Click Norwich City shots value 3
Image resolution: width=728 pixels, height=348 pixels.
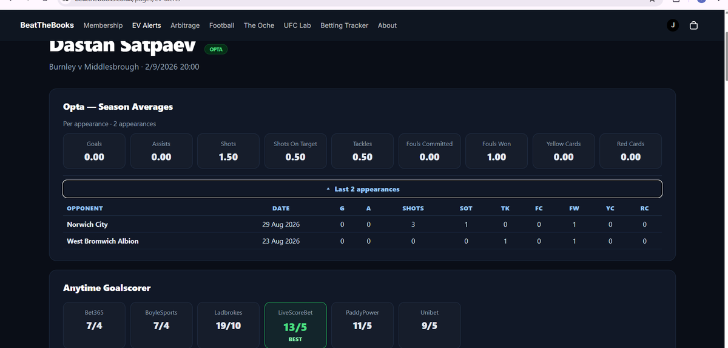pos(413,224)
